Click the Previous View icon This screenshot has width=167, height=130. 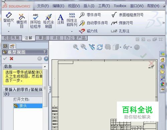(x=92, y=47)
